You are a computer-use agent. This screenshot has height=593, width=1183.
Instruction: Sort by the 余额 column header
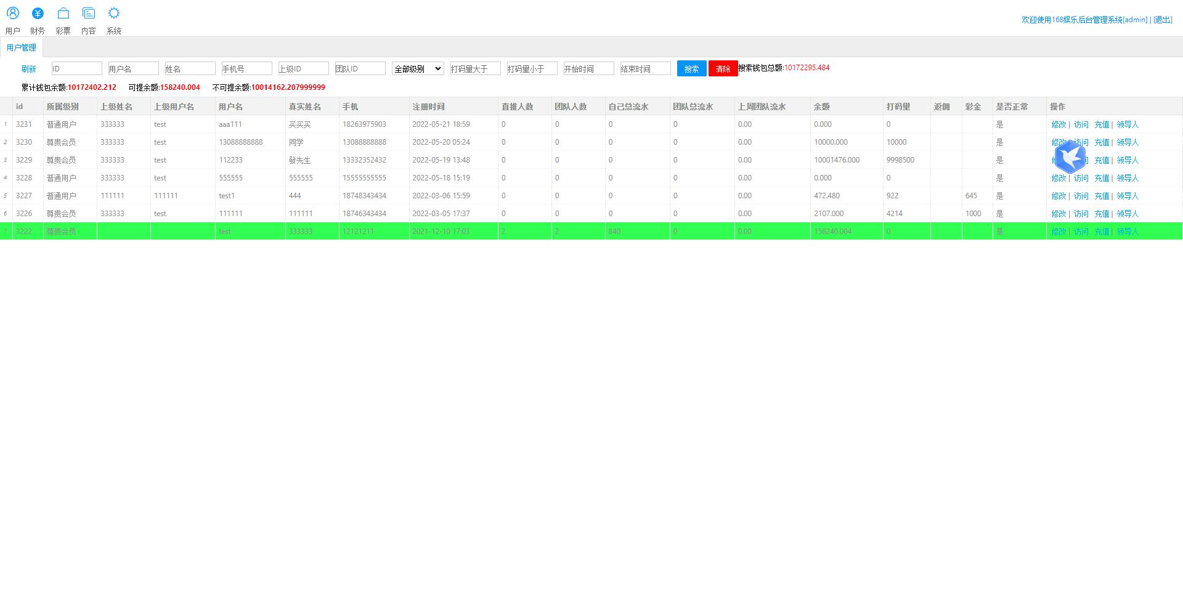[822, 107]
